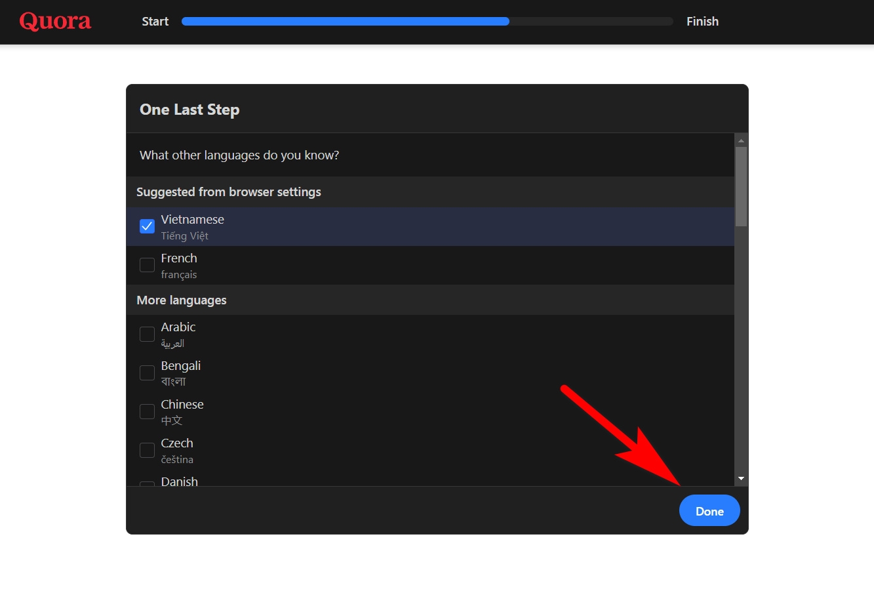Image resolution: width=874 pixels, height=589 pixels.
Task: Click the Start label
Action: 155,22
